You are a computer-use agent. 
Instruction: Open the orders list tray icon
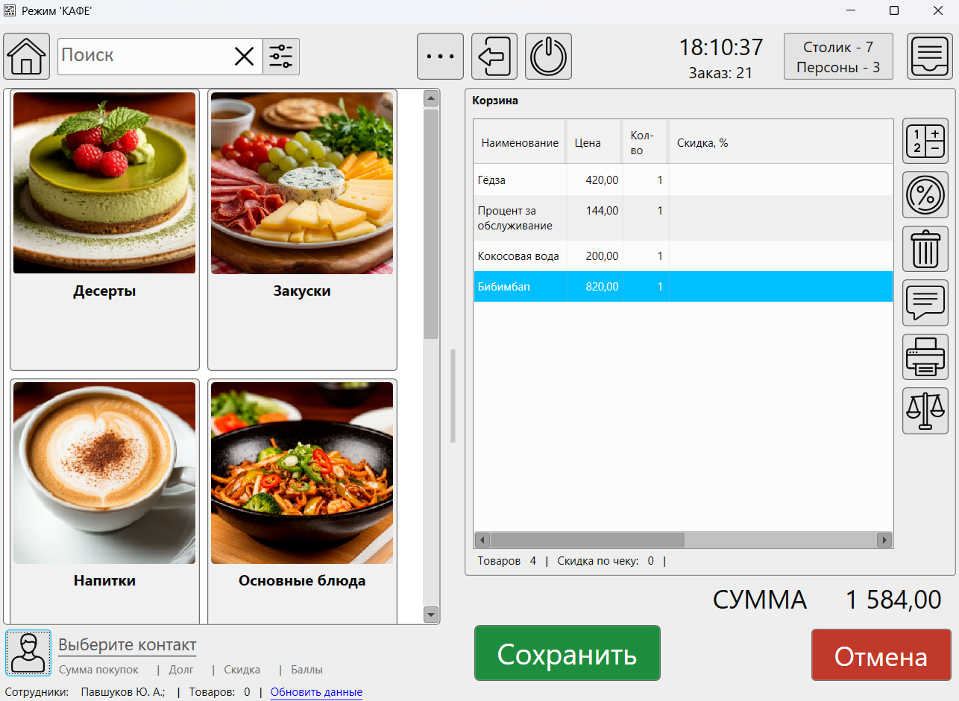pos(929,57)
